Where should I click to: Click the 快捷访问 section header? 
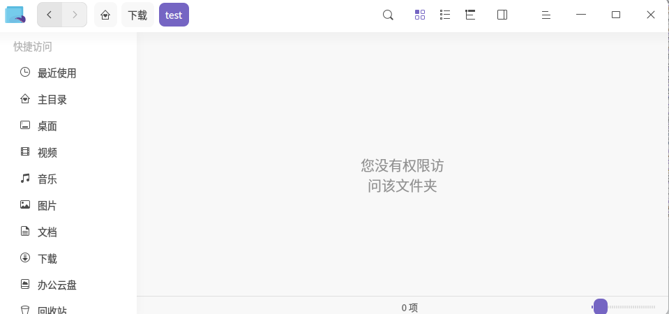coord(32,47)
